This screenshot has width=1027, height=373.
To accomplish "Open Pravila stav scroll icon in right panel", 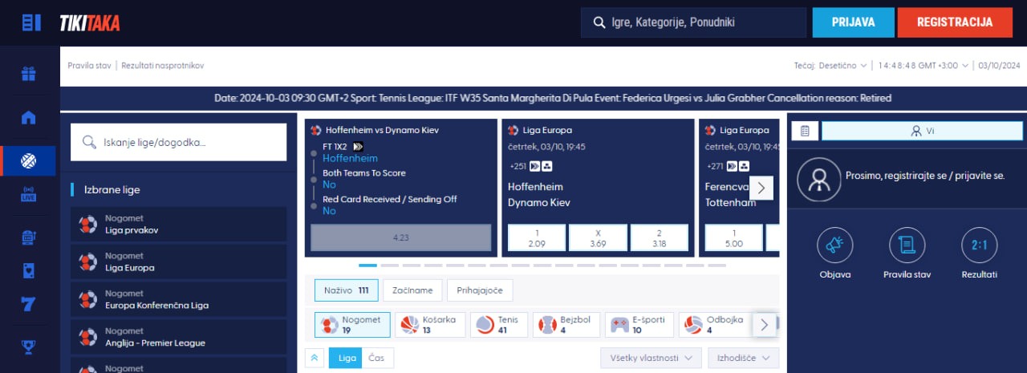I will (x=907, y=245).
